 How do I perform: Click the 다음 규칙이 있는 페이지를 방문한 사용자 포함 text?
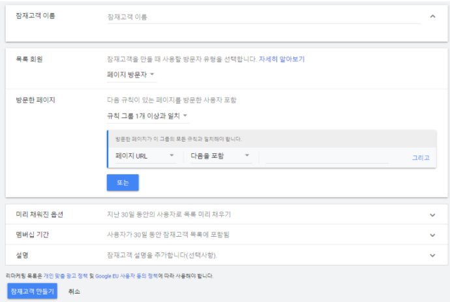[x=172, y=100]
